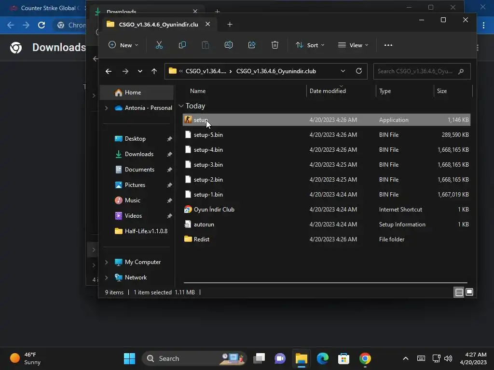Image resolution: width=494 pixels, height=370 pixels.
Task: Click the Search CSGO folder input box
Action: (422, 71)
